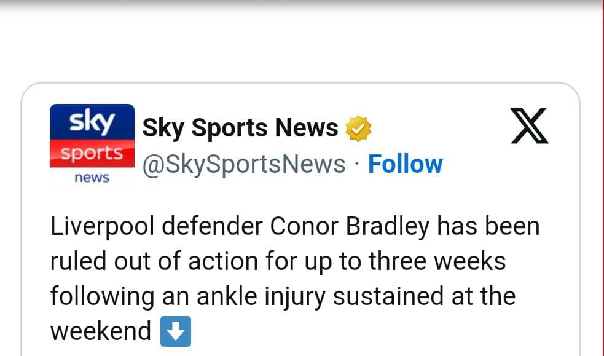Click the small news label under the logo
The image size is (604, 356).
pyautogui.click(x=92, y=178)
